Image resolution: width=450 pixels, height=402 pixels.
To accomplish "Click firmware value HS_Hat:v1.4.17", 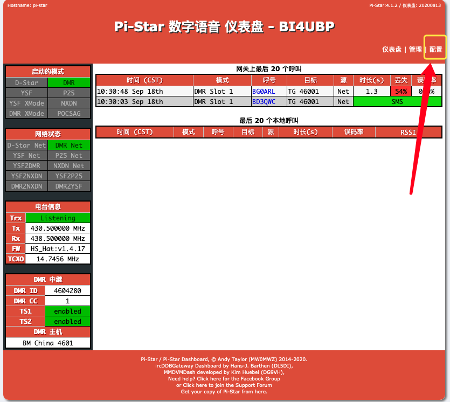I will (58, 249).
